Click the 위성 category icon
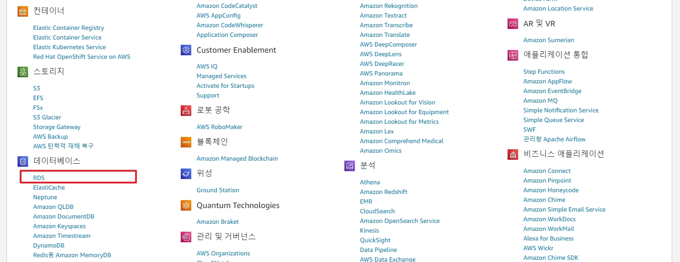 point(186,174)
